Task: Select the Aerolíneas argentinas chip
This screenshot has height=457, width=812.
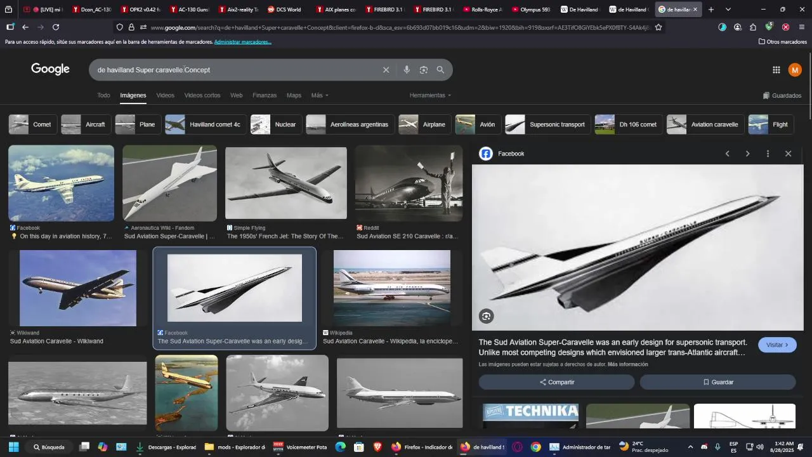Action: (350, 124)
